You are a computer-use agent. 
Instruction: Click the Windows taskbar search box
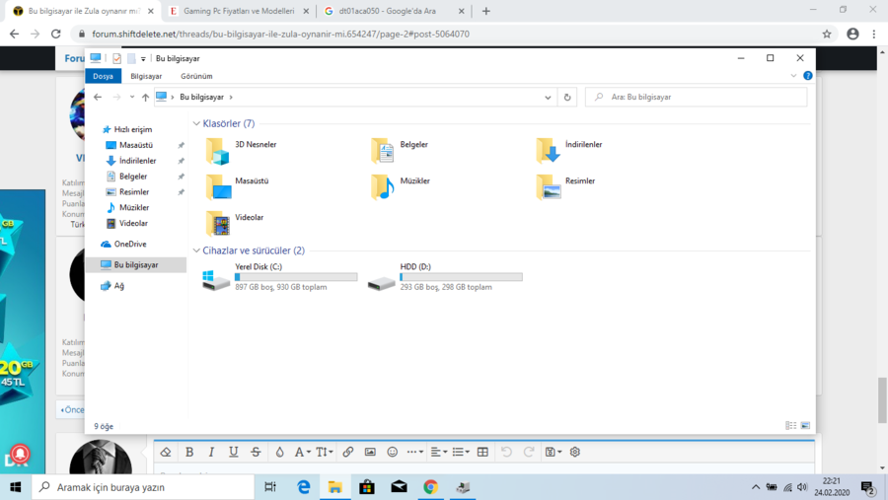click(143, 487)
